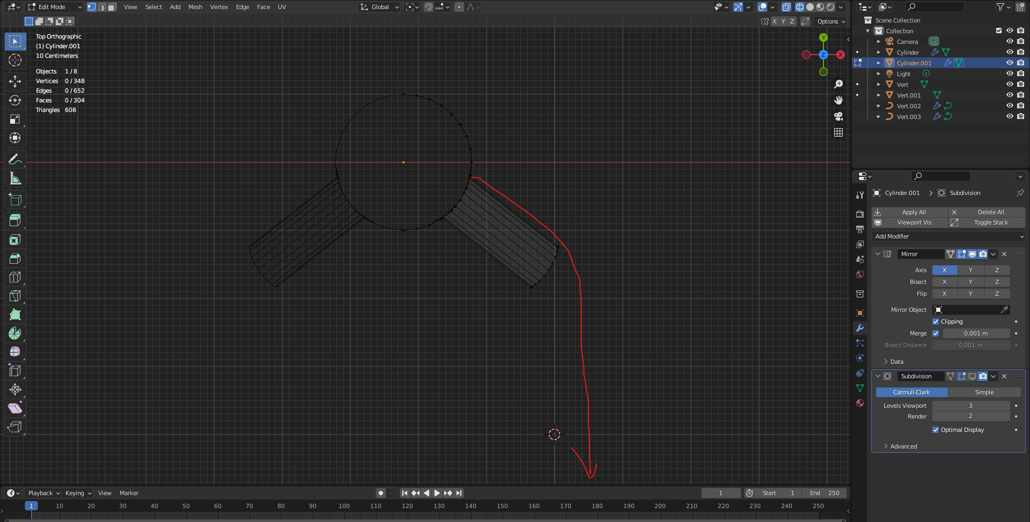Select the Add Cube tool
The image size is (1030, 522).
pyautogui.click(x=15, y=199)
